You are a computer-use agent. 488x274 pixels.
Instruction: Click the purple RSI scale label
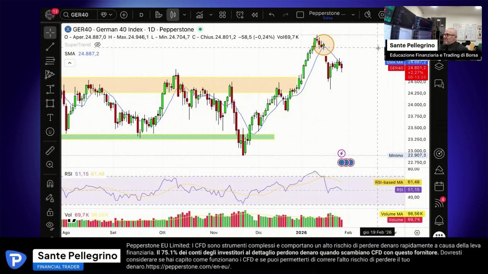[x=408, y=190]
